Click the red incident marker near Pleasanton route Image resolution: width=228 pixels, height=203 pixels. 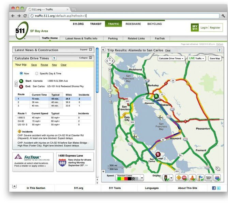[185, 121]
